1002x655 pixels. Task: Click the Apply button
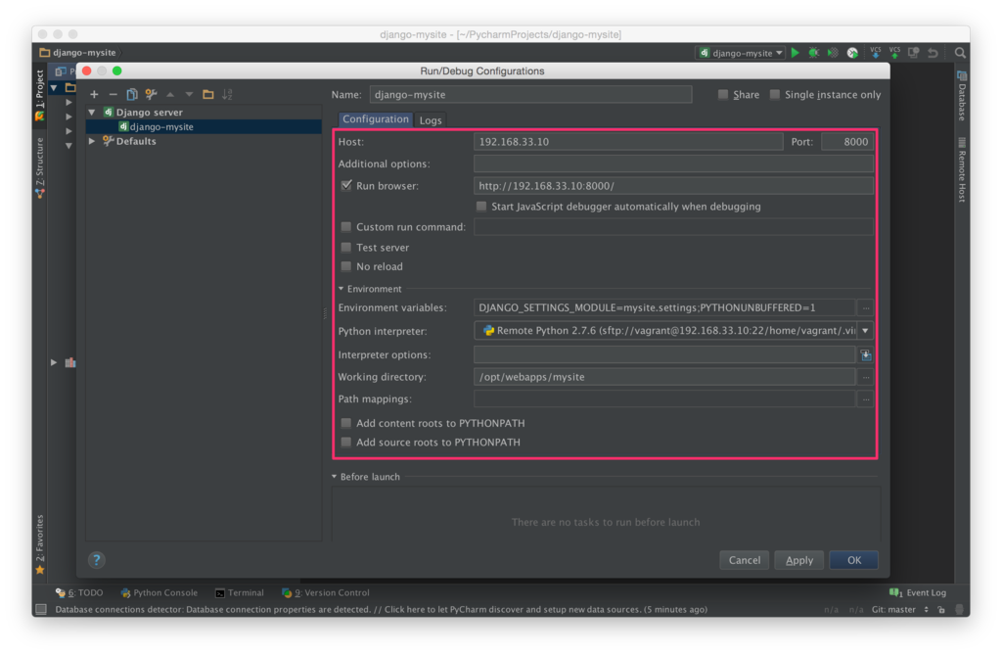click(x=798, y=560)
